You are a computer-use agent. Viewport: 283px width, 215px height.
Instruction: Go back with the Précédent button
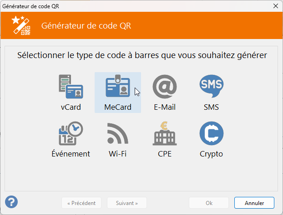point(81,203)
